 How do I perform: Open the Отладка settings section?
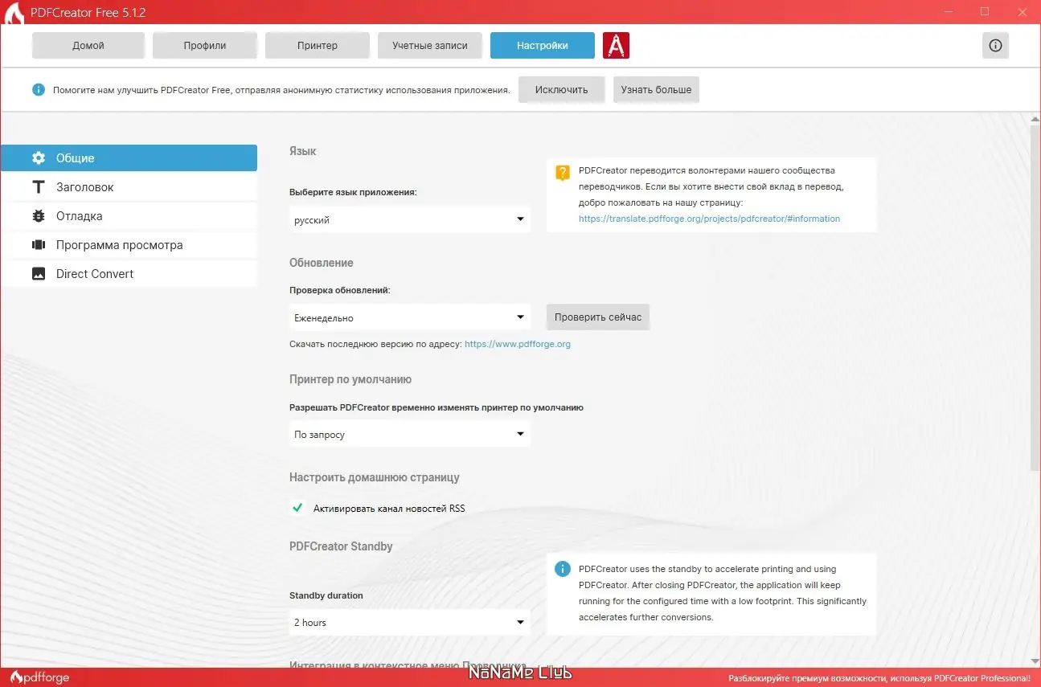(x=129, y=215)
